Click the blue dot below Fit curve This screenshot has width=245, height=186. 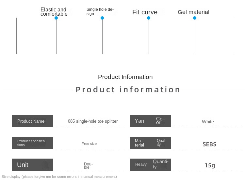[149, 18]
